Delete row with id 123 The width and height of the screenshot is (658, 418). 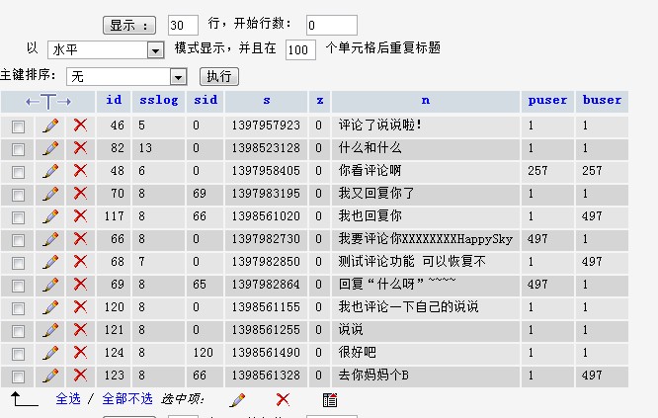click(80, 375)
